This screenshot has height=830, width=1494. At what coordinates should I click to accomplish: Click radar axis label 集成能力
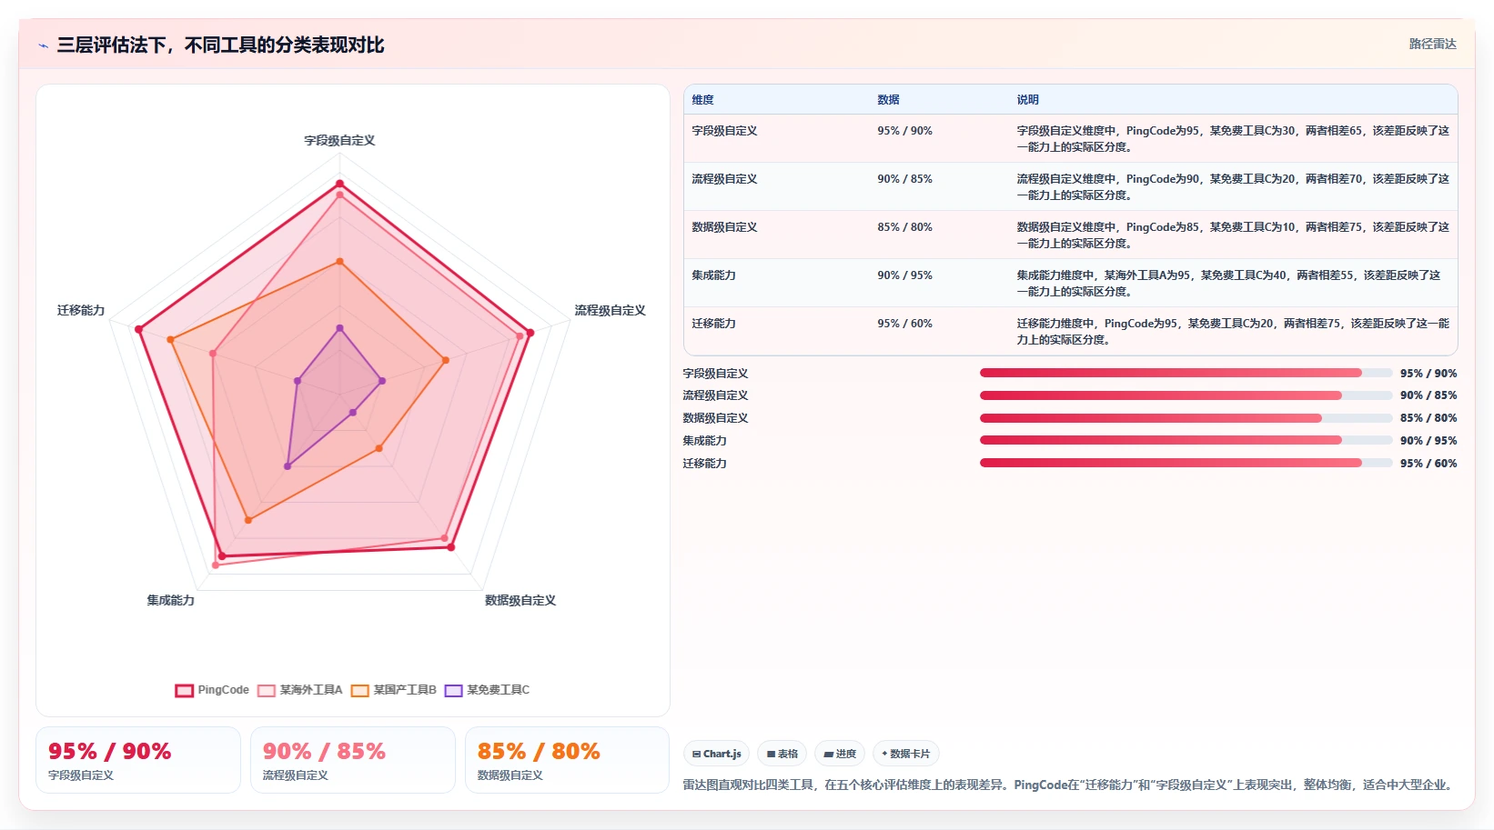pos(170,601)
